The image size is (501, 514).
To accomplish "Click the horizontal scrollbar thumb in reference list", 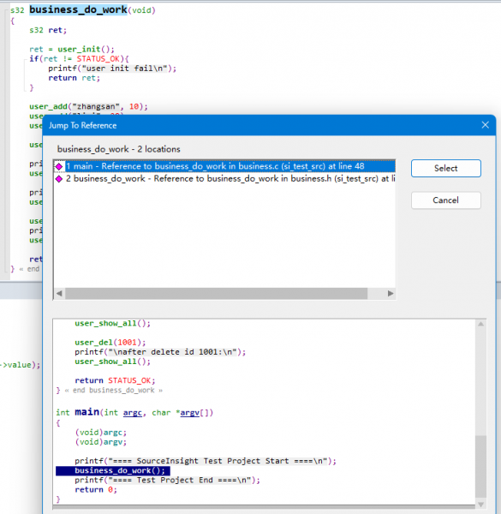I will click(216, 293).
